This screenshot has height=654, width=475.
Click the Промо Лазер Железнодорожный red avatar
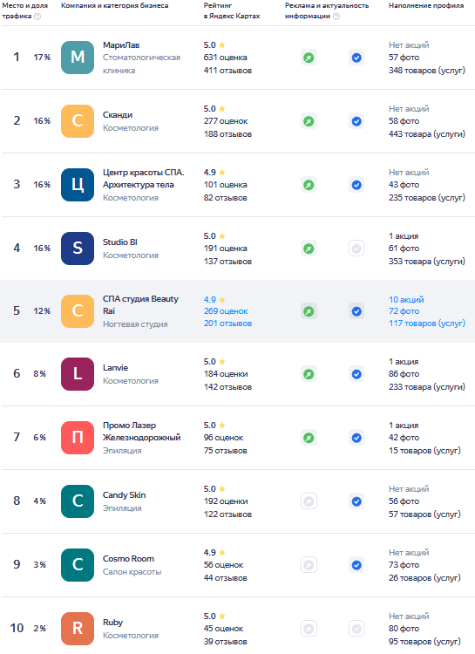(x=78, y=438)
